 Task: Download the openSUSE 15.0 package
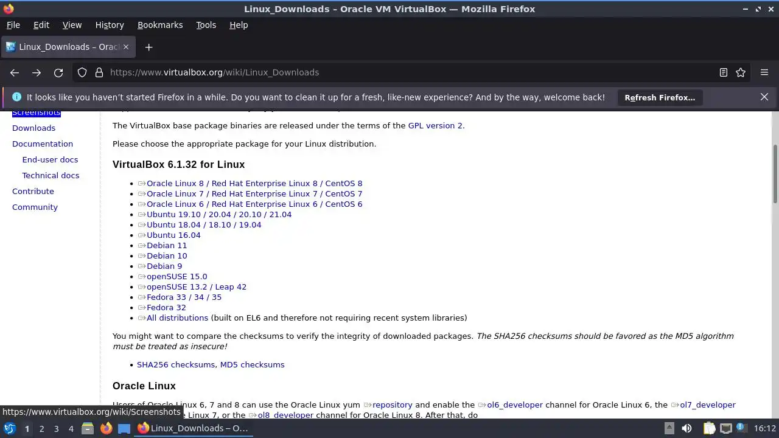(176, 276)
